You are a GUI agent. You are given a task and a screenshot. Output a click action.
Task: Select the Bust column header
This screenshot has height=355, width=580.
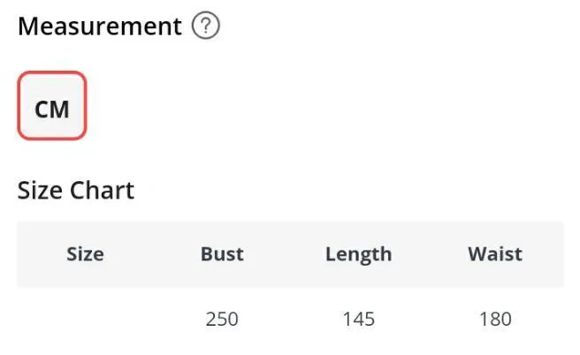[x=222, y=254]
